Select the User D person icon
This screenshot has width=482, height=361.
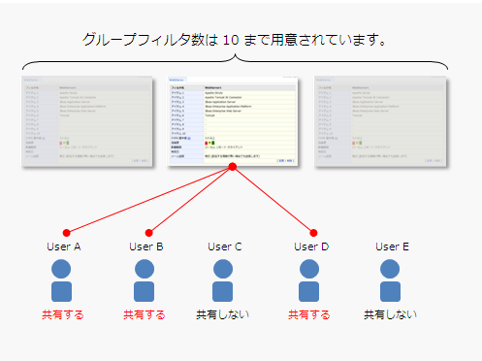pos(309,280)
